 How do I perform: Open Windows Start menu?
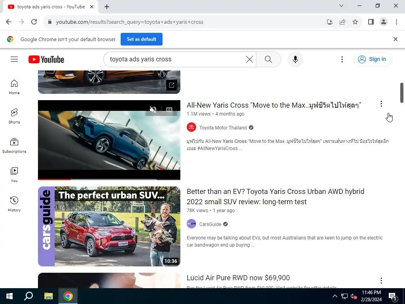9,296
